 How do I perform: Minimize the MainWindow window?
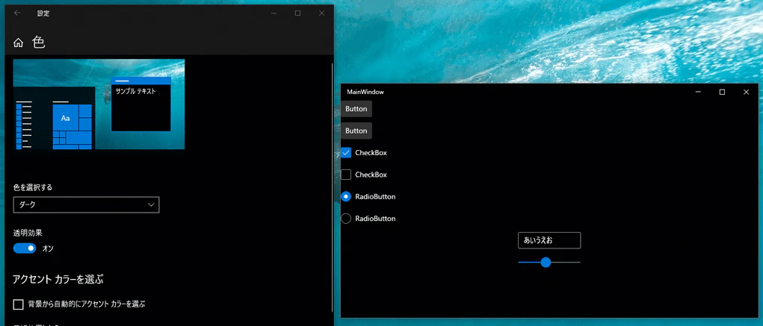click(698, 92)
